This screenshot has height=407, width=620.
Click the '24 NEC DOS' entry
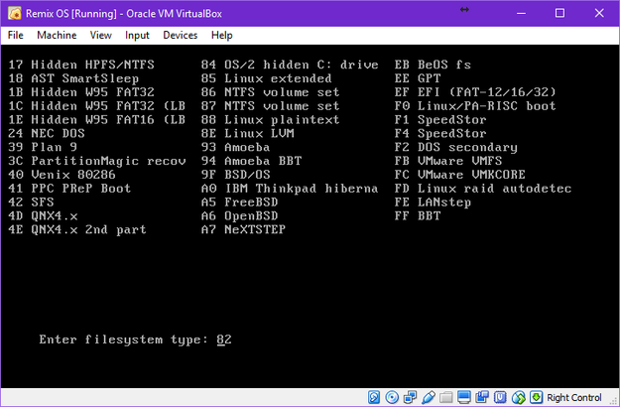click(x=47, y=133)
